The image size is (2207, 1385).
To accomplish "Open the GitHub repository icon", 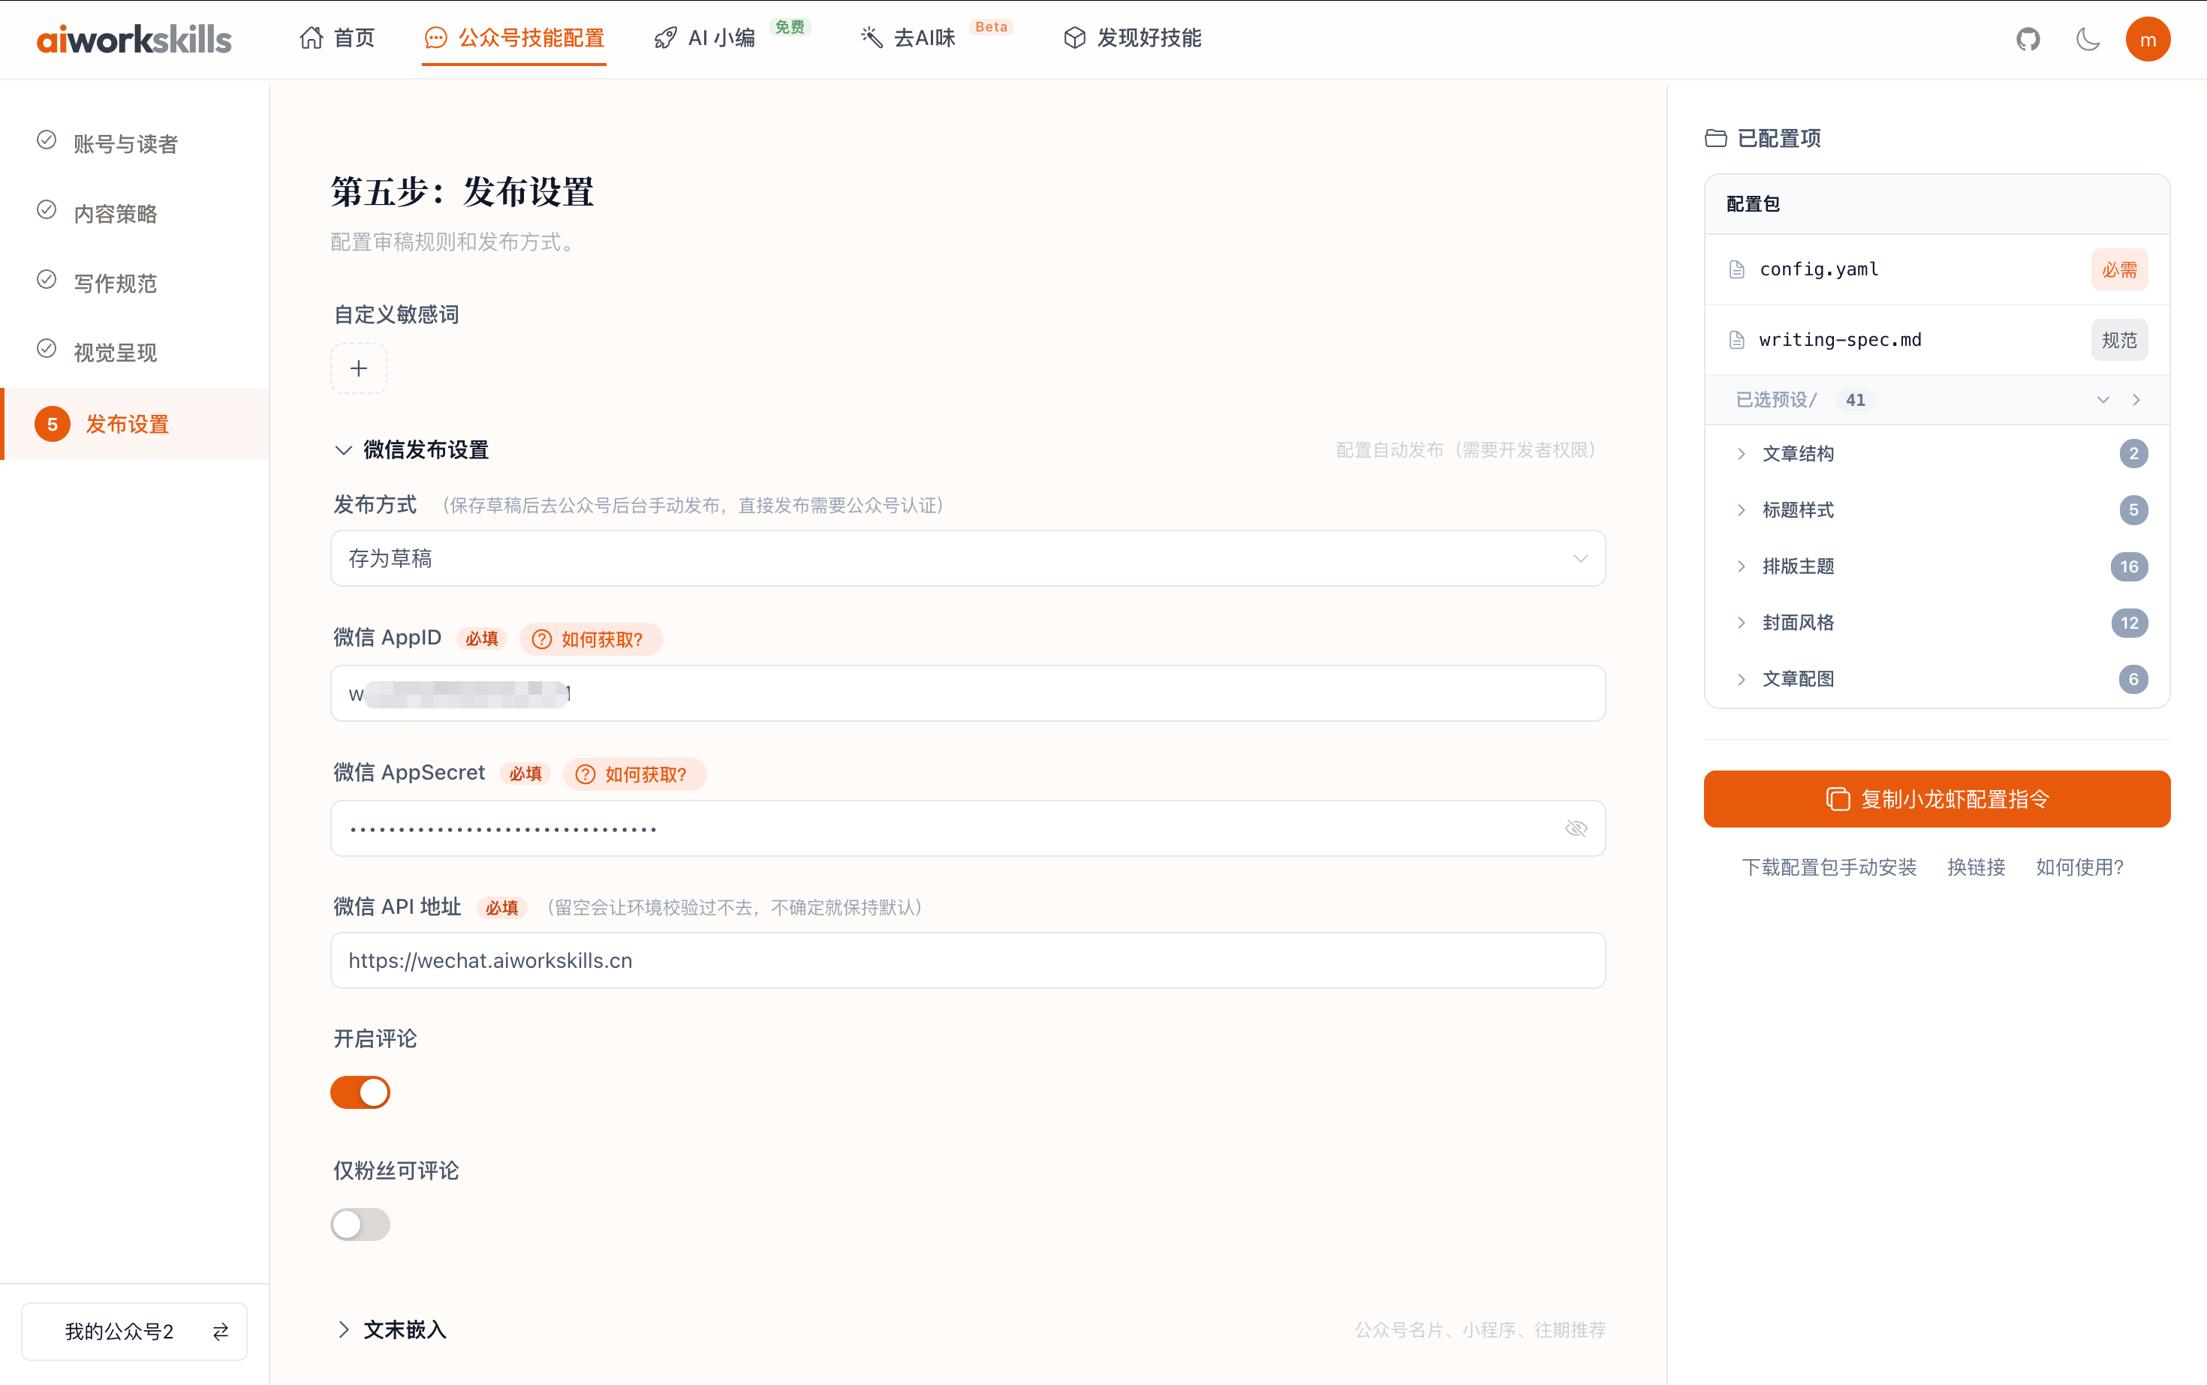I will click(2028, 38).
